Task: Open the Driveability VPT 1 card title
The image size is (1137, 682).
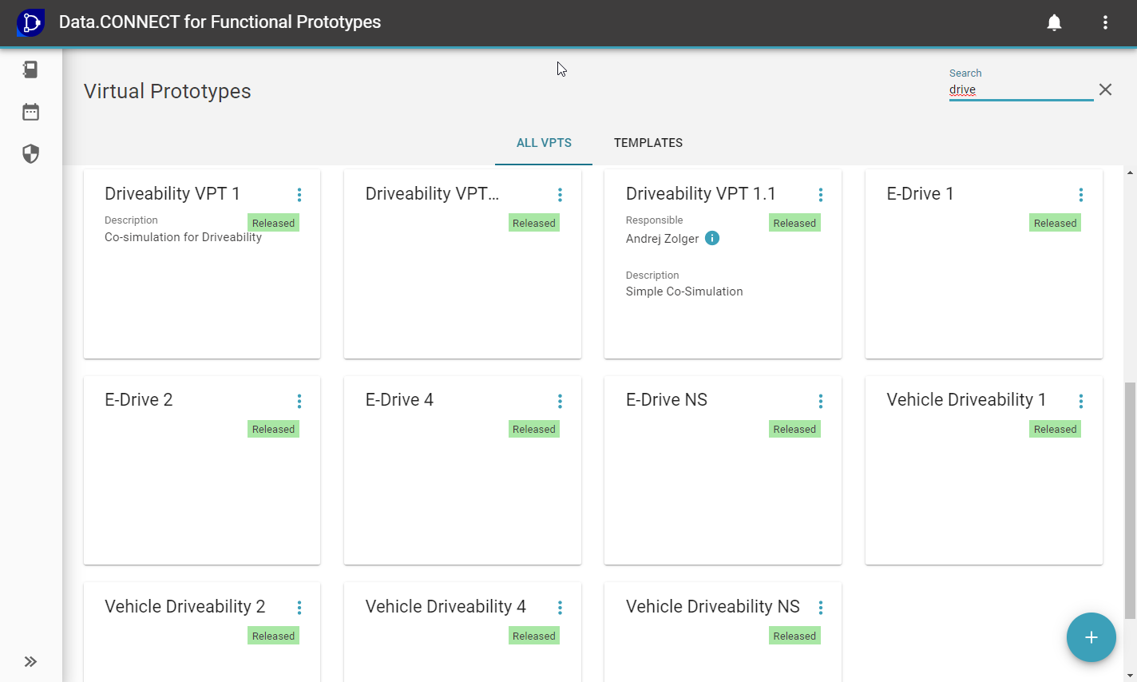Action: coord(172,194)
